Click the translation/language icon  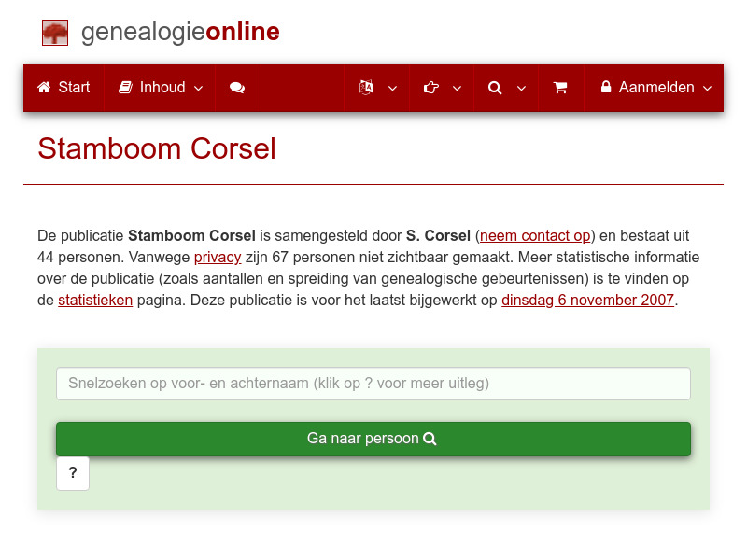coord(366,87)
